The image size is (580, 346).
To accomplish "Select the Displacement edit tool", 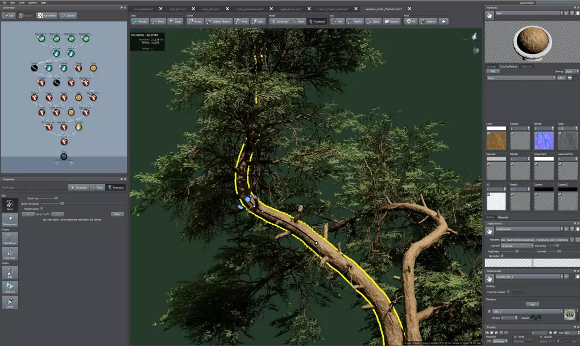I will [10, 220].
